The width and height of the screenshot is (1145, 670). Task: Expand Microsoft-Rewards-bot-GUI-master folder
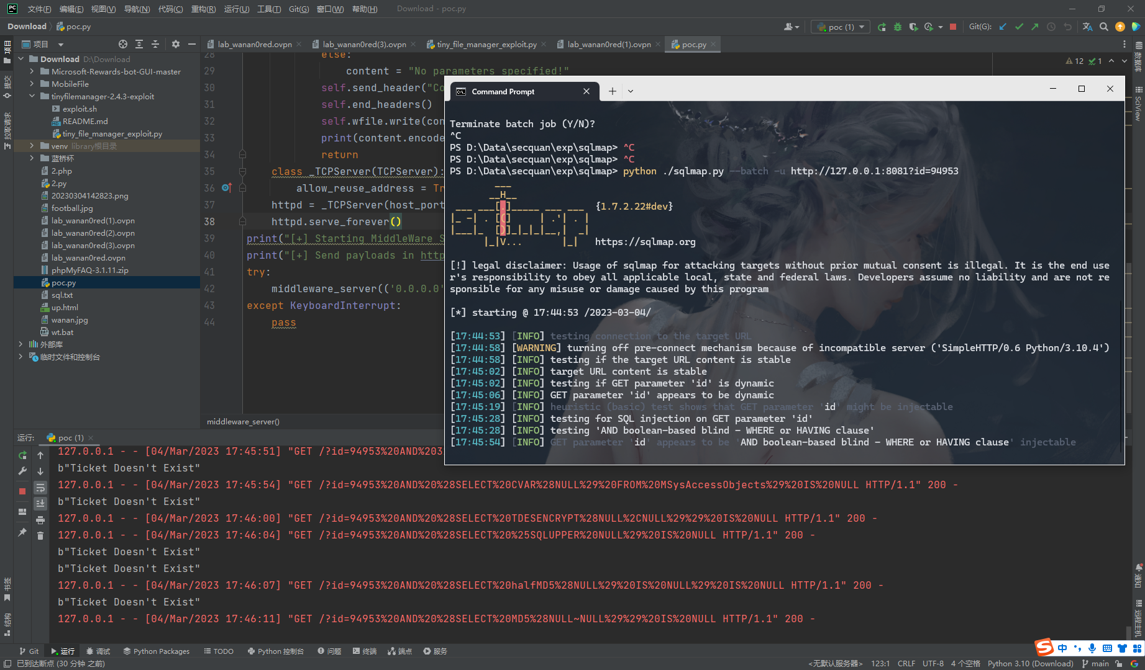click(32, 71)
